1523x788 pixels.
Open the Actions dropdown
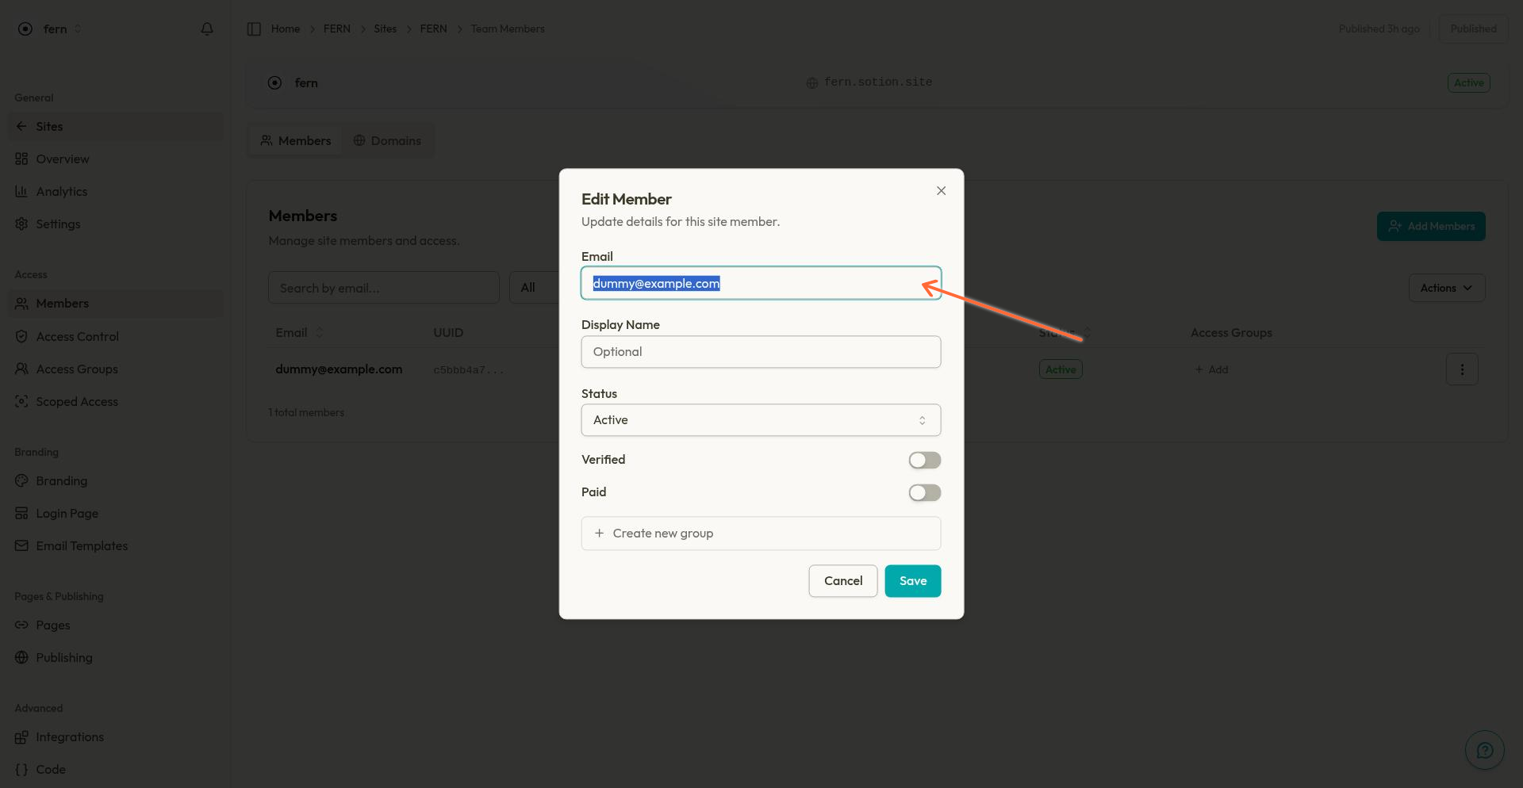pyautogui.click(x=1447, y=288)
